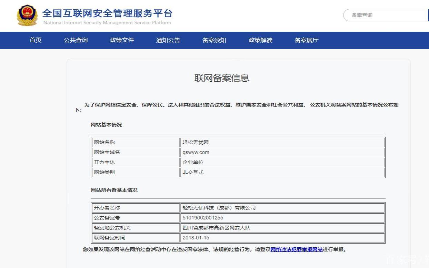The image size is (429, 268).
Task: Click the 公安备案号 label cell
Action: (136, 218)
